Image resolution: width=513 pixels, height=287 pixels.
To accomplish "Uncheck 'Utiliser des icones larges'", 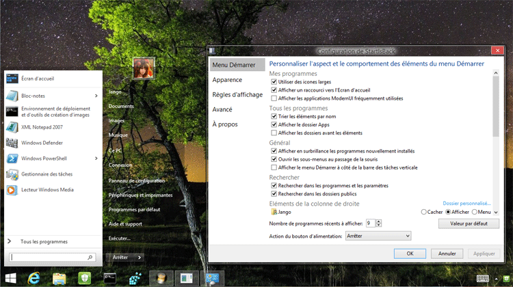I will 274,82.
